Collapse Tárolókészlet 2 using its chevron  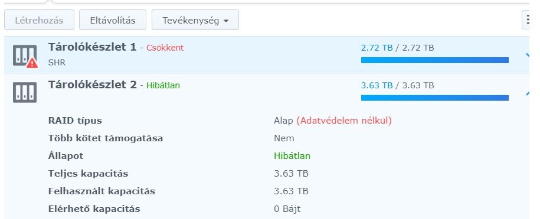pos(527,93)
